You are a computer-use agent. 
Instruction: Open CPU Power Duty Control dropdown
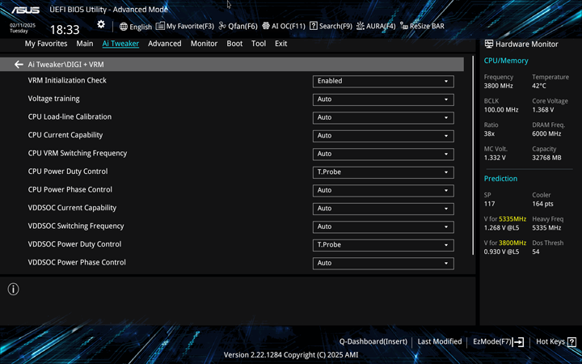382,172
